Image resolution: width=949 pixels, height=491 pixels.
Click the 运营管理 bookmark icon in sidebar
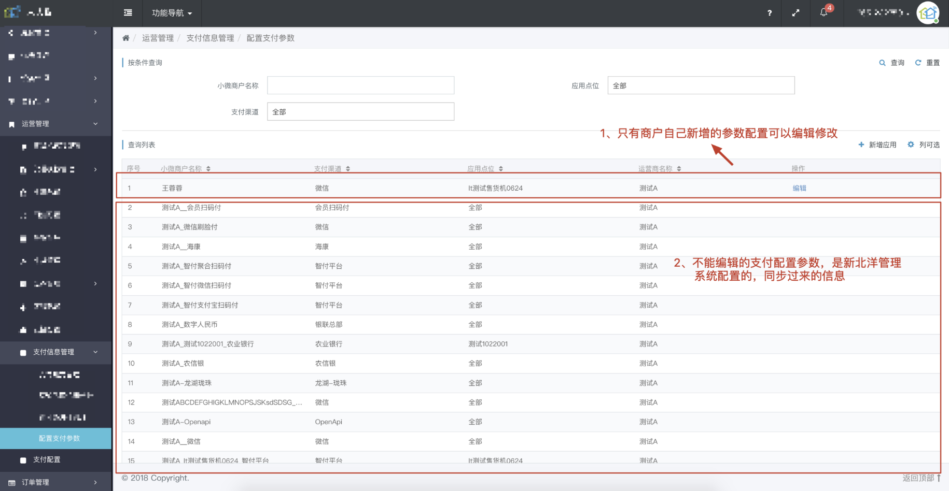(11, 124)
